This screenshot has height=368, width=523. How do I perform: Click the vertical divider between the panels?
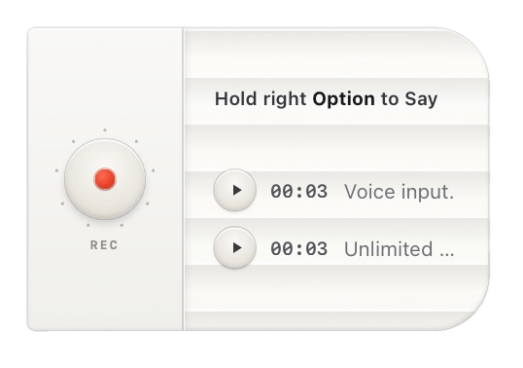pyautogui.click(x=183, y=179)
